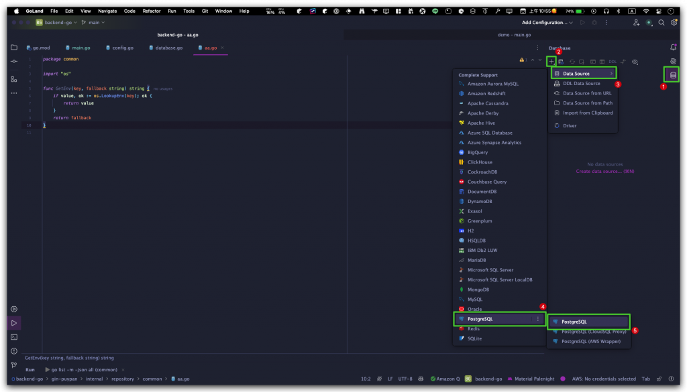Viewport: 687px width, 392px height.
Task: Open the Run tool window icon
Action: pyautogui.click(x=14, y=323)
